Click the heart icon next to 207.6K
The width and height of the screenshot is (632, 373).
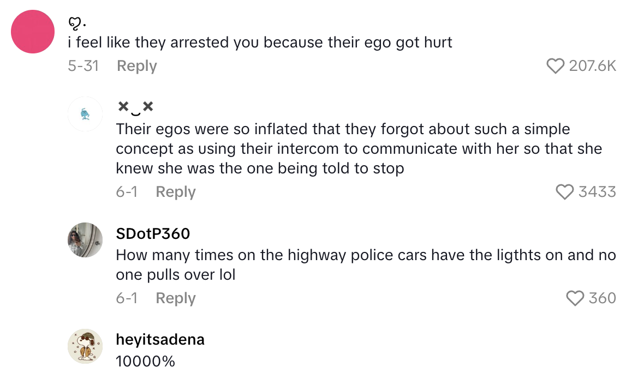(x=556, y=66)
